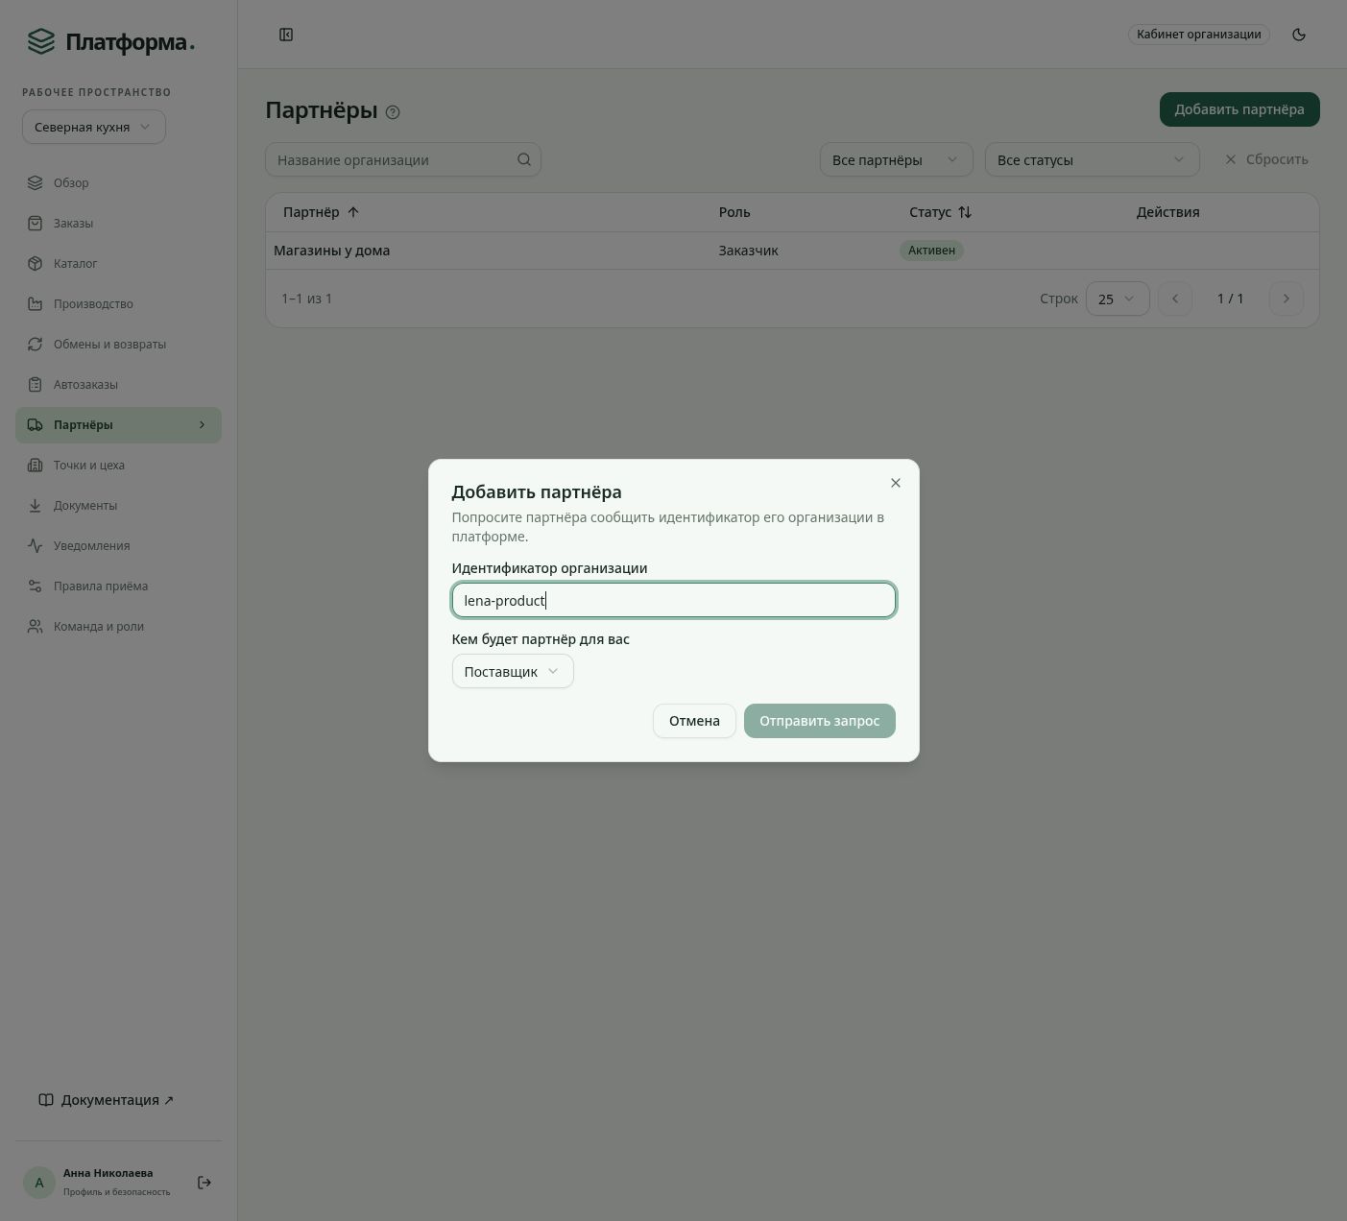Click the Отмена button in dialog
The image size is (1347, 1221).
pyautogui.click(x=694, y=721)
